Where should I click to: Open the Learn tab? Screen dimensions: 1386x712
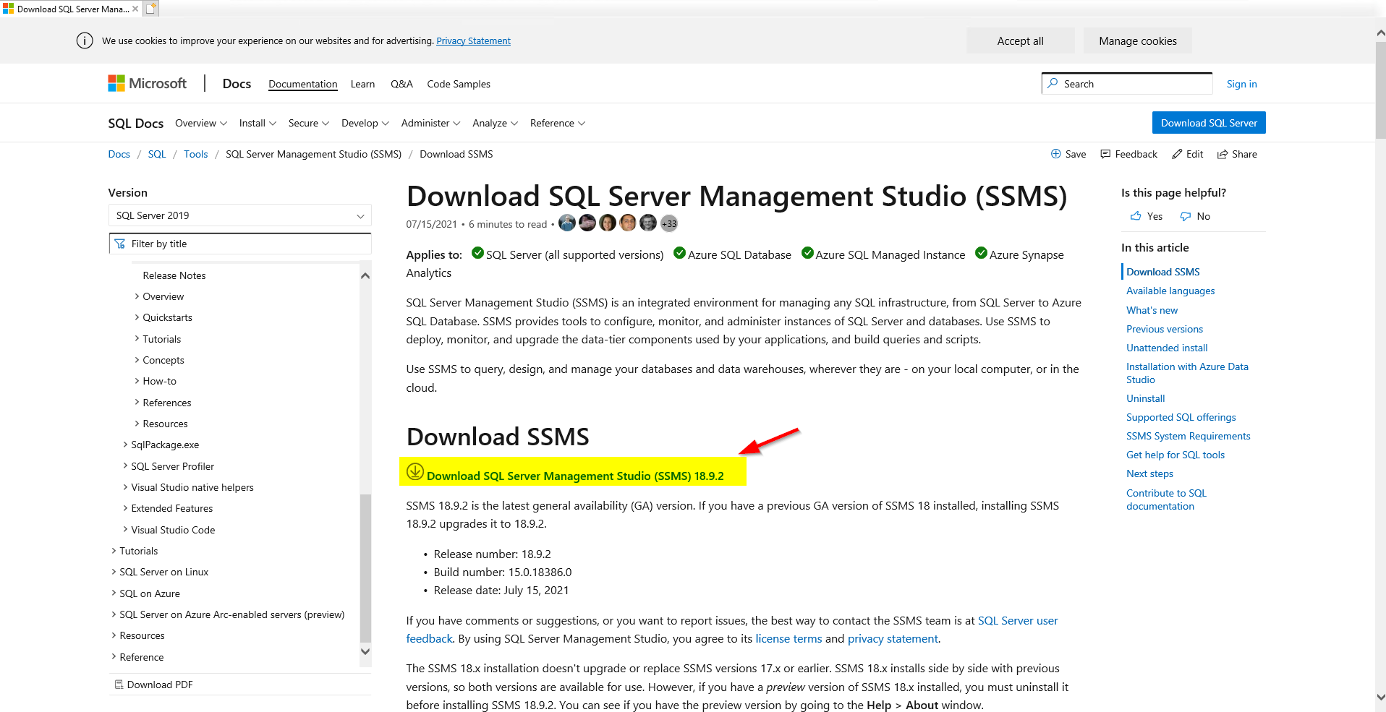pos(362,84)
